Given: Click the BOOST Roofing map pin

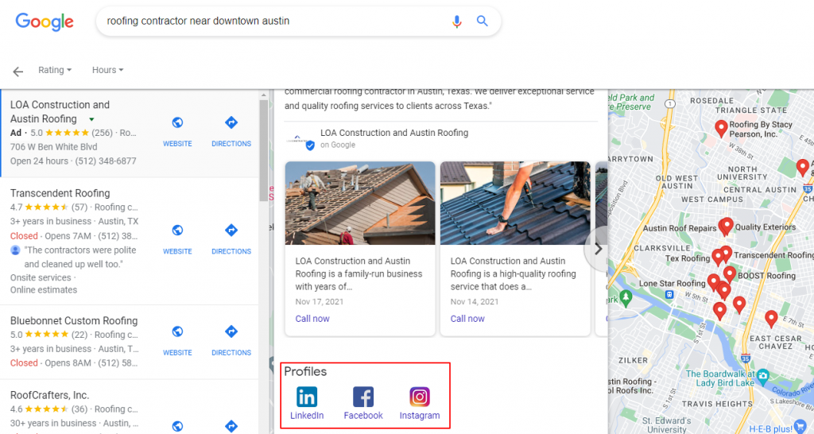Looking at the screenshot, I should click(x=730, y=273).
